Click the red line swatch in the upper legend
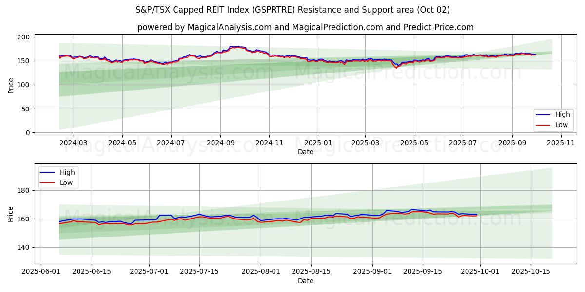The image size is (585, 292). point(543,125)
